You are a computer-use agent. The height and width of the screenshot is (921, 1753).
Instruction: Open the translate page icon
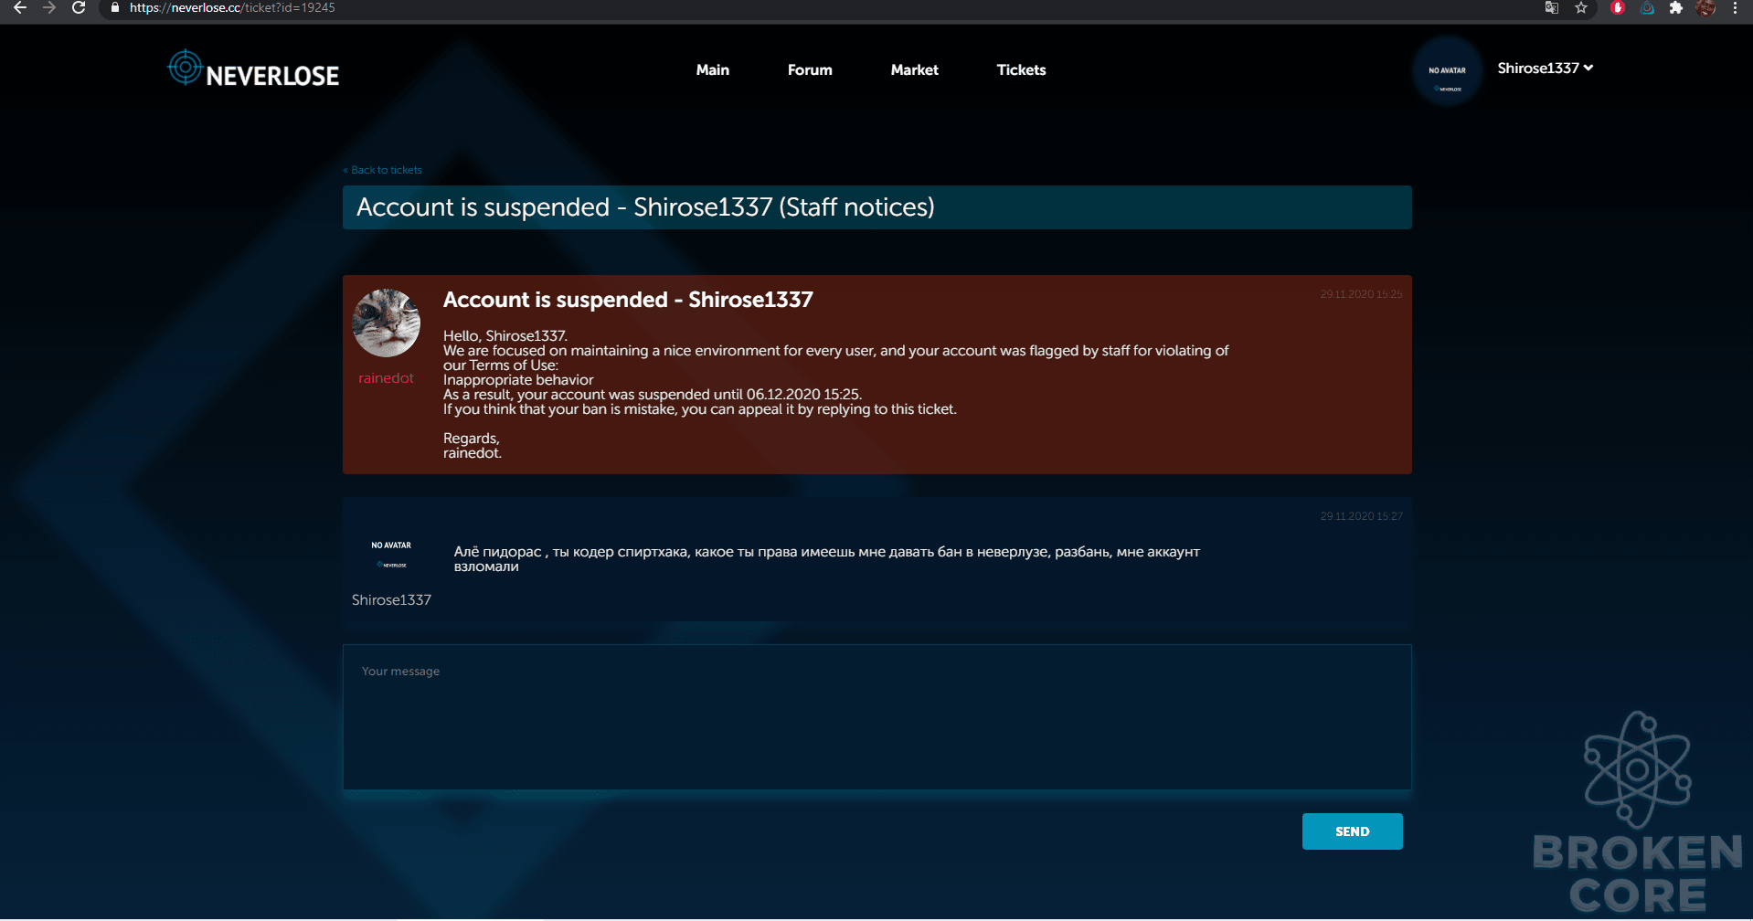(x=1551, y=7)
